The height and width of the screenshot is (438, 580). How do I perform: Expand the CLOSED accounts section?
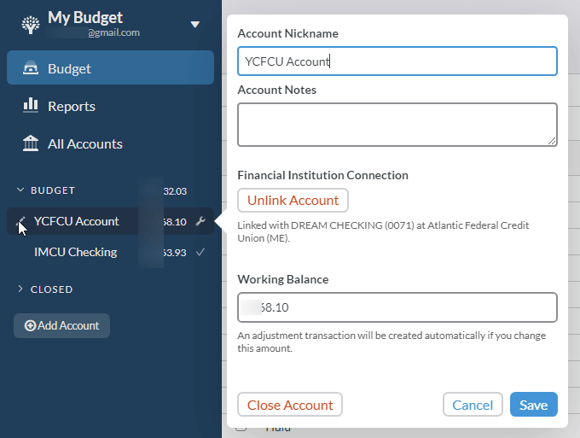coord(20,289)
